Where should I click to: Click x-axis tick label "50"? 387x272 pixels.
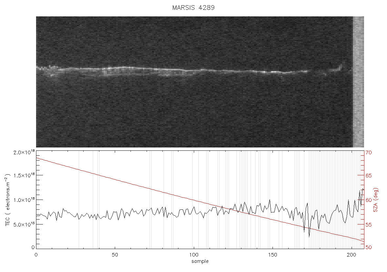point(115,255)
